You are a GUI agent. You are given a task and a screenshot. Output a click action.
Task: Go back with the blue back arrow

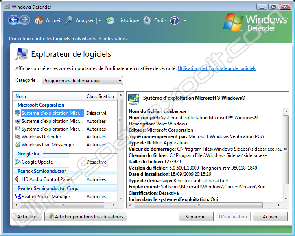pos(14,20)
